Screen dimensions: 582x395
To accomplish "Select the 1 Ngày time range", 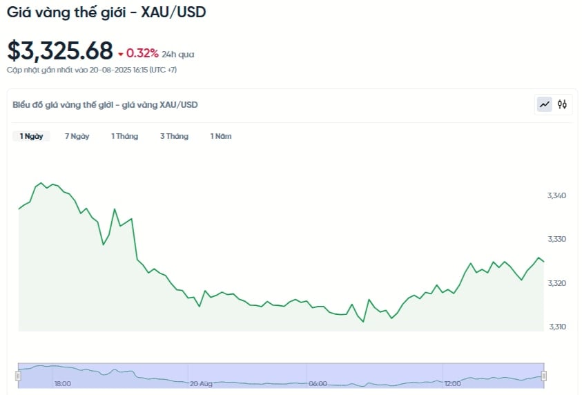I will (x=31, y=136).
